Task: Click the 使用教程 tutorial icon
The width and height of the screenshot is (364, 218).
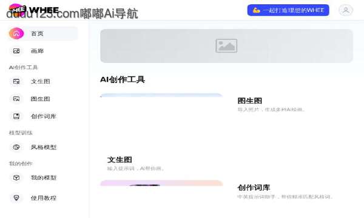Action: click(16, 198)
